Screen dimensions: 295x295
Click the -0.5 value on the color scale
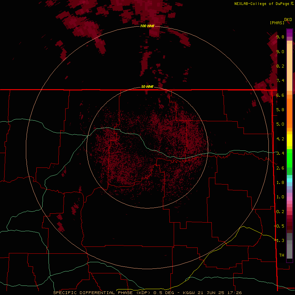click(279, 226)
